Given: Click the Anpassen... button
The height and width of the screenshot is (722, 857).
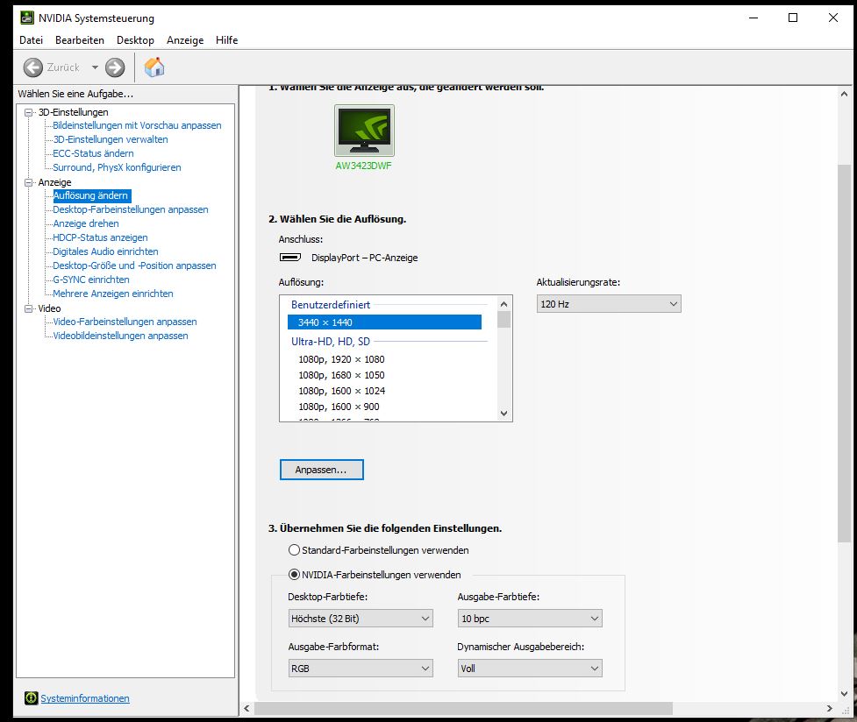Looking at the screenshot, I should [x=321, y=470].
